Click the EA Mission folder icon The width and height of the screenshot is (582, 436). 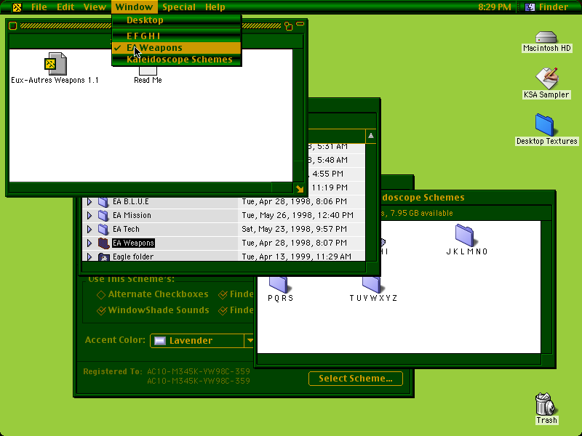103,215
